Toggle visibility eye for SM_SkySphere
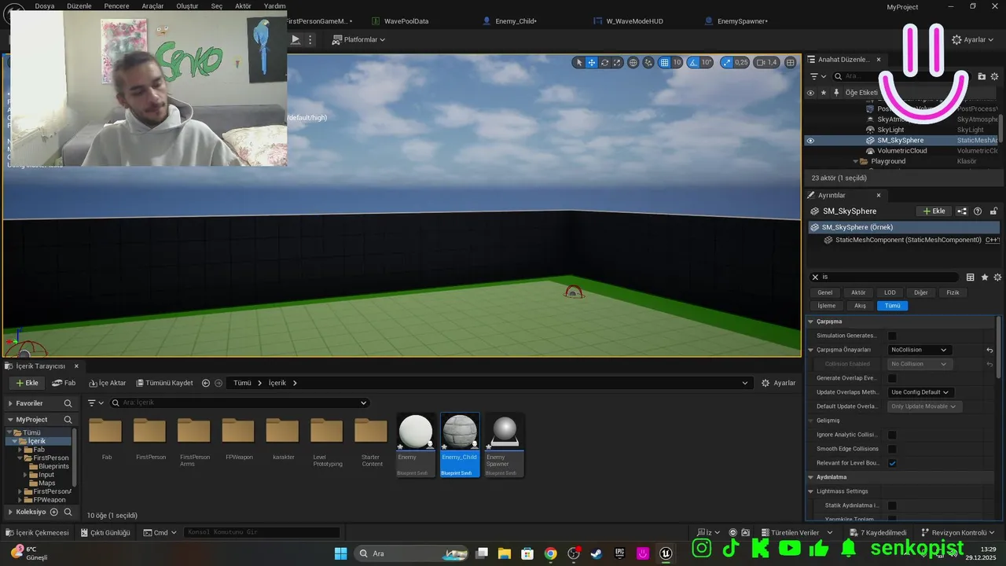 [810, 141]
